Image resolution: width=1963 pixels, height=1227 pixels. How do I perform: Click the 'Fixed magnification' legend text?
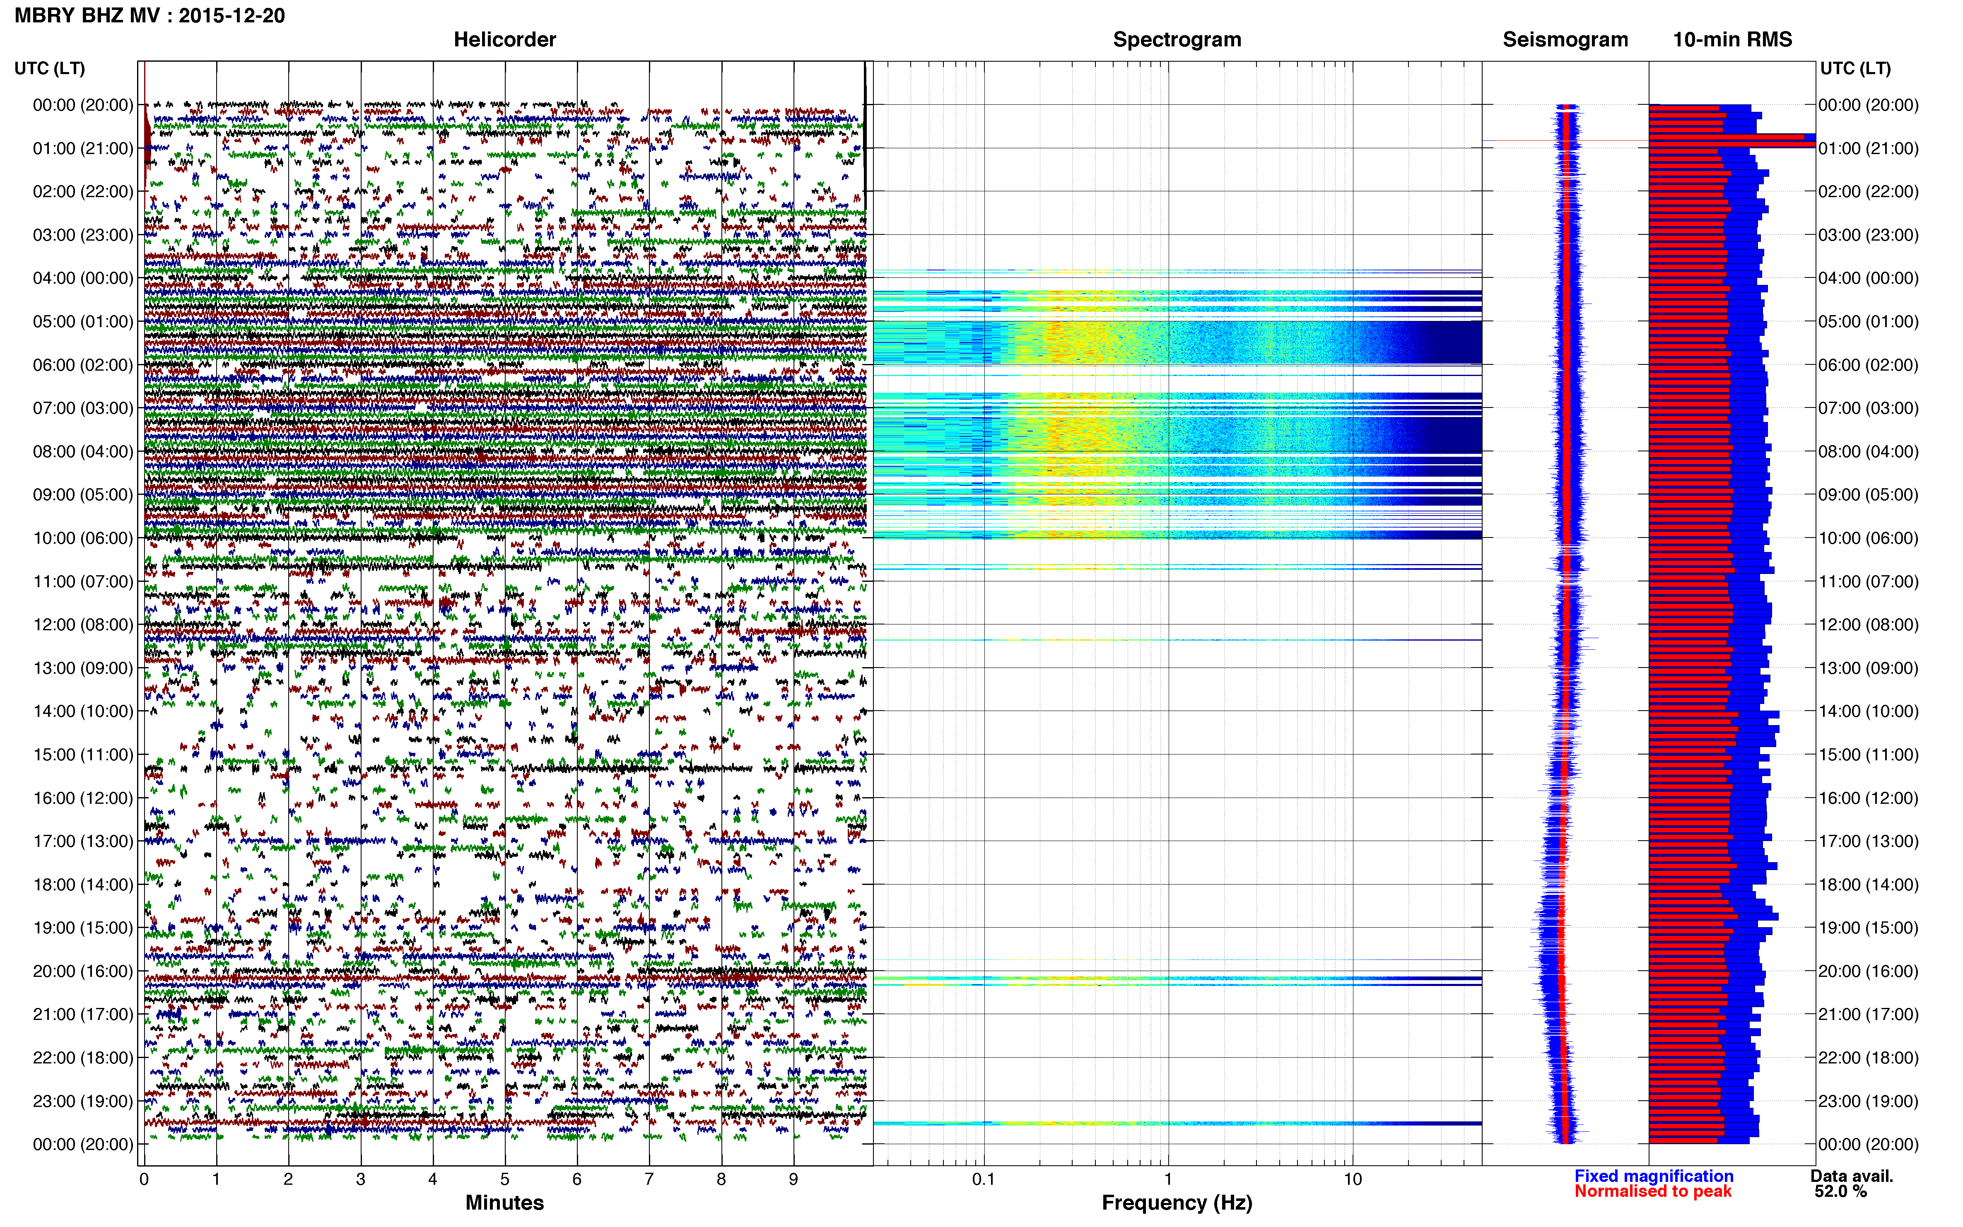tap(1653, 1176)
